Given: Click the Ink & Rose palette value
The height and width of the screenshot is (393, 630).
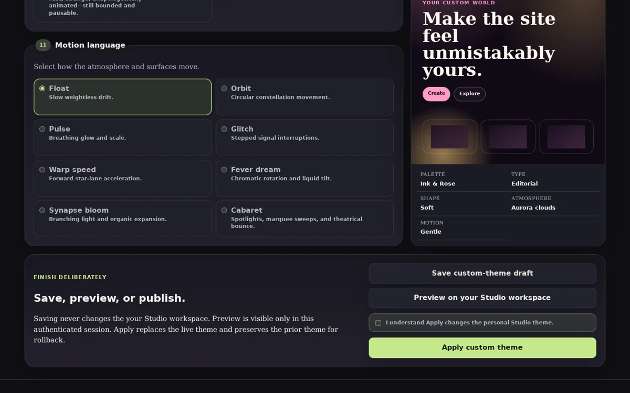Looking at the screenshot, I should (438, 184).
